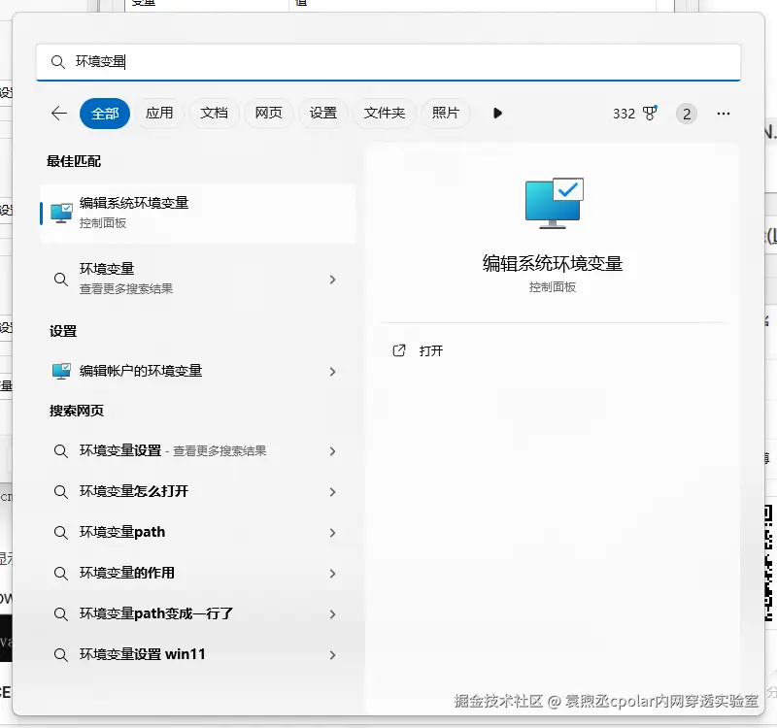Click 打开 in the preview pane

[430, 350]
